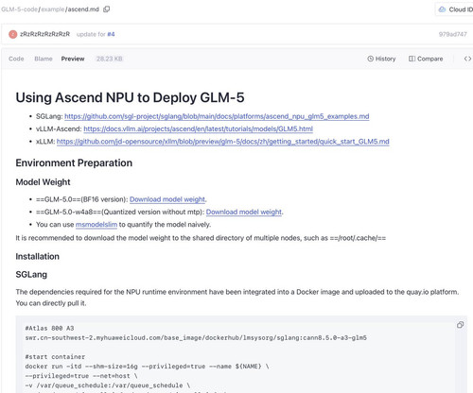
Task: Click the SGLang section heading
Action: 31,274
